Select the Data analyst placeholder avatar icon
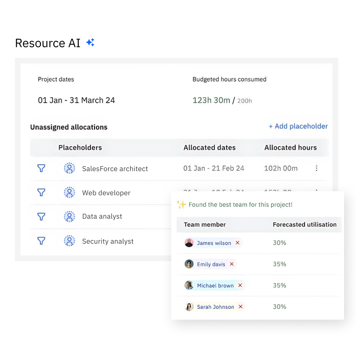 69,217
